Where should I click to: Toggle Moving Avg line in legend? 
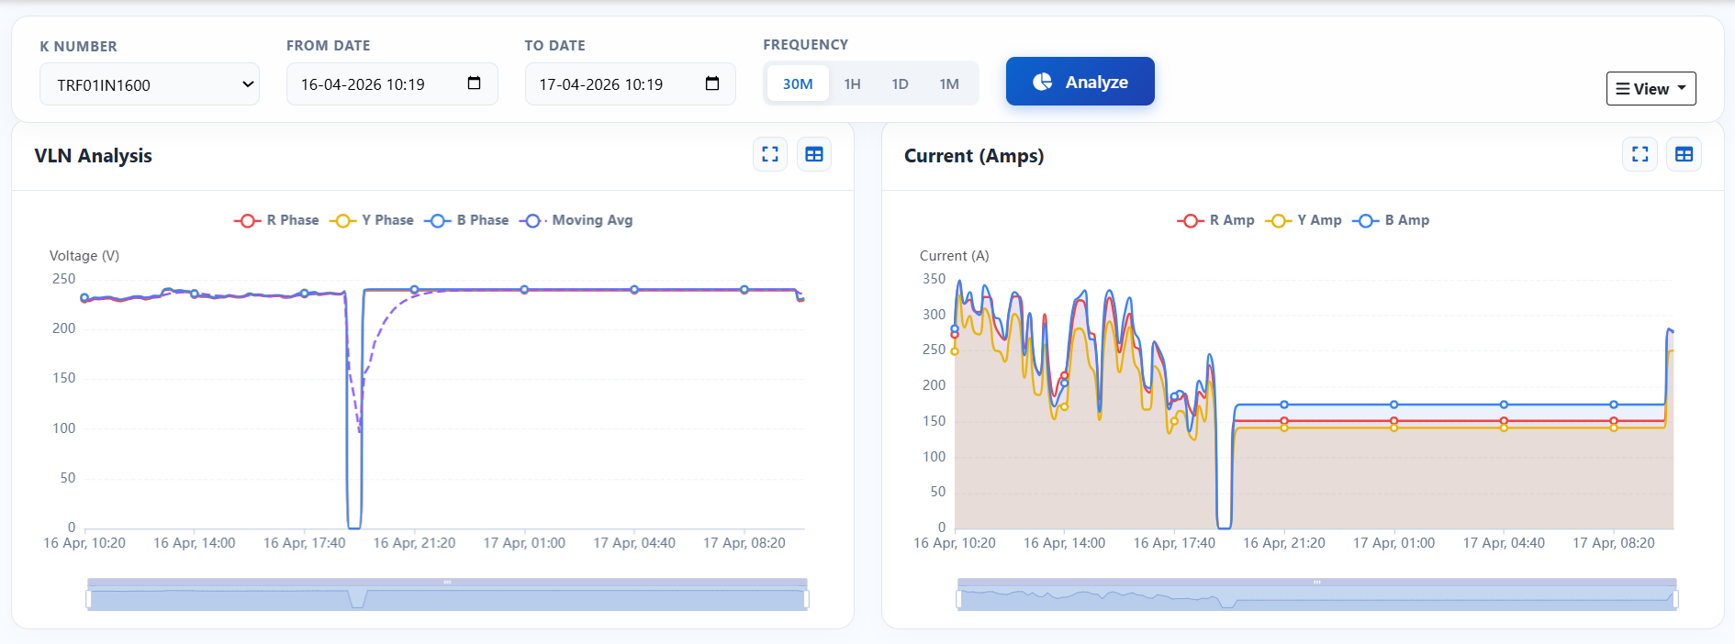[x=577, y=220]
